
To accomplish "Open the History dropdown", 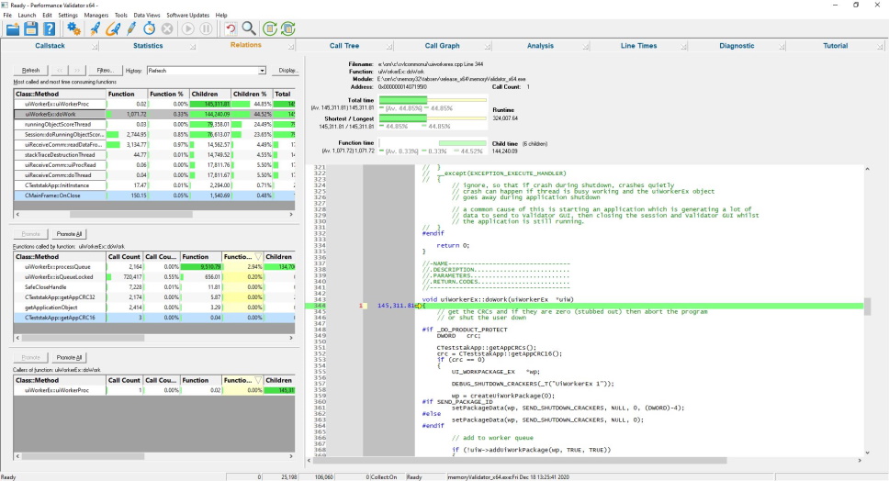I will 262,71.
